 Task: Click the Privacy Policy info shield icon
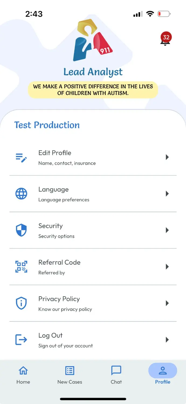coord(21,303)
